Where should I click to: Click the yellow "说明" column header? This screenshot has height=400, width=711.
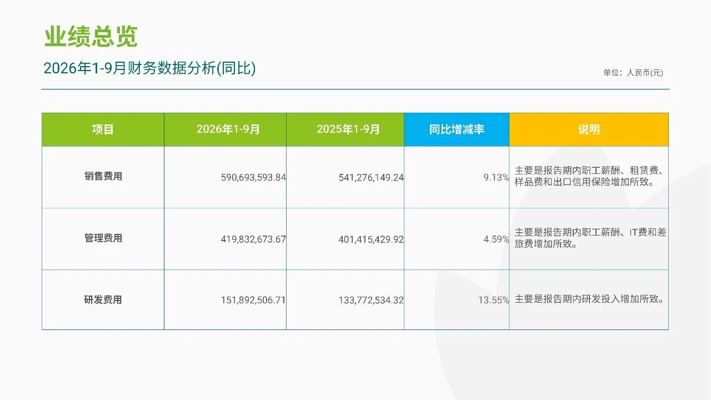(x=589, y=129)
